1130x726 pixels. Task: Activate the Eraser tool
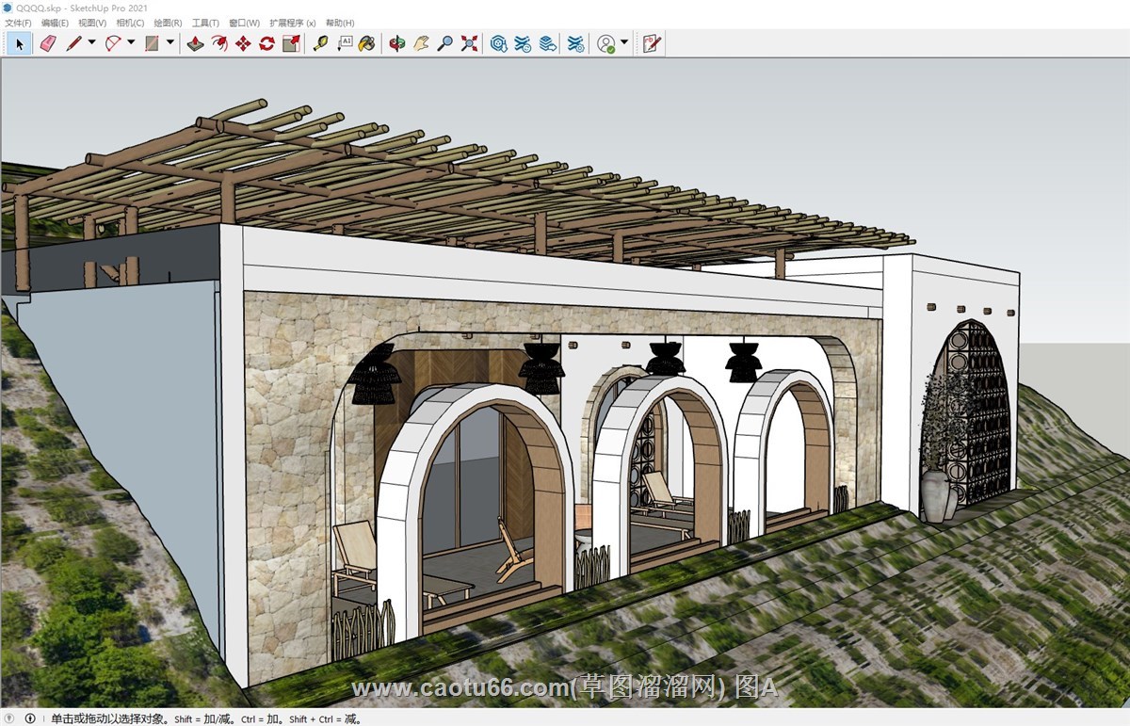pos(47,43)
